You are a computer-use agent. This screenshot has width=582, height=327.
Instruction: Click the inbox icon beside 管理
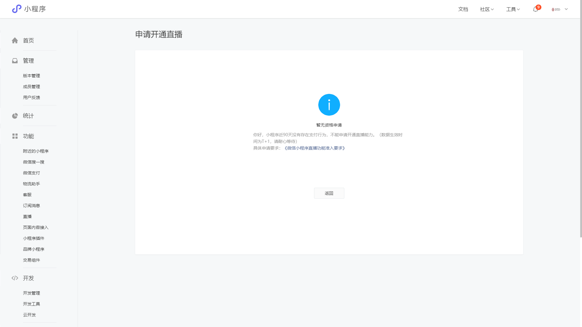15,61
